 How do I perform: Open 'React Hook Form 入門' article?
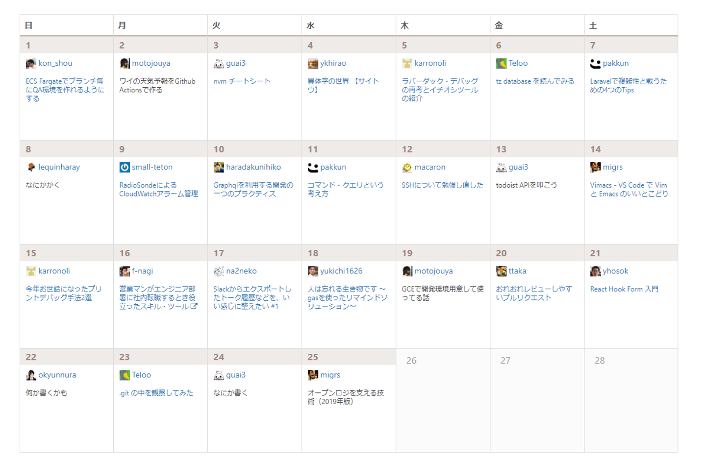pyautogui.click(x=624, y=289)
